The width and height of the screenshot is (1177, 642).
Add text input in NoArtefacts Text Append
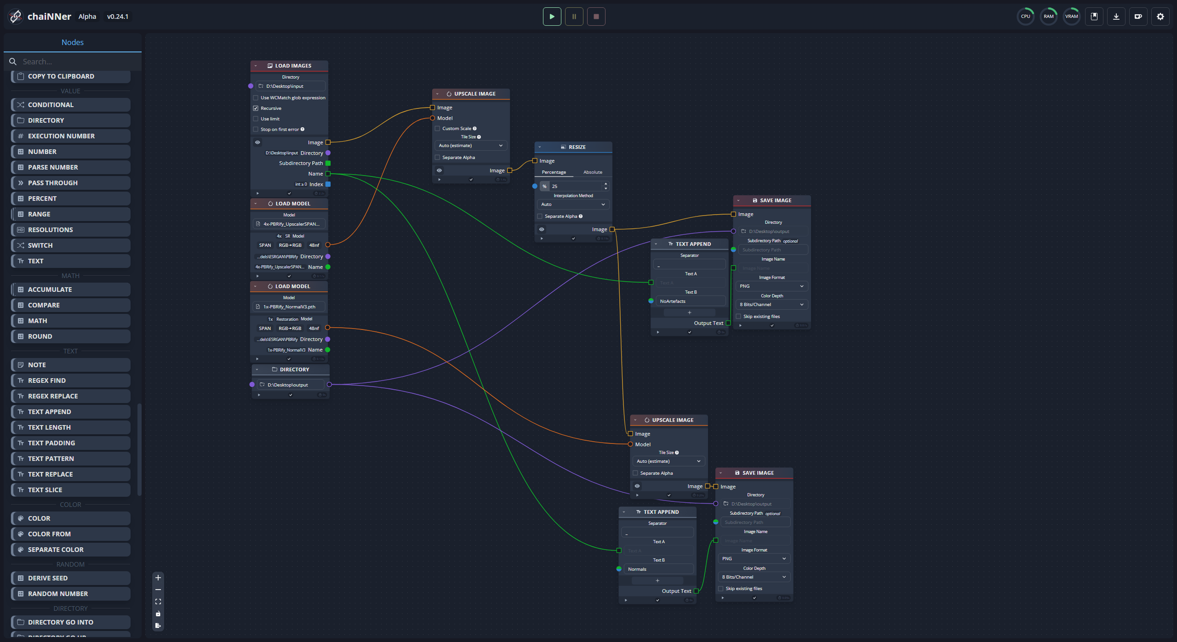689,312
